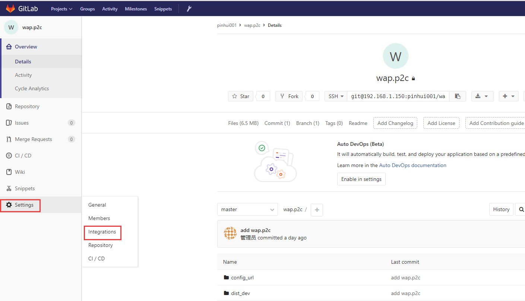Viewport: 525px width, 301px height.
Task: Open the SSH protocol dropdown
Action: click(x=336, y=96)
